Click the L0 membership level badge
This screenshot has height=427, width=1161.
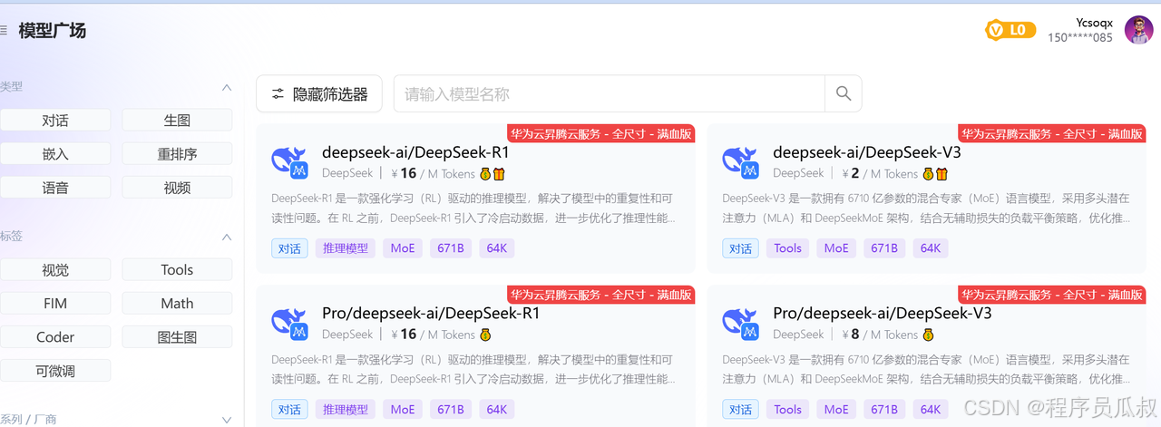(1010, 30)
